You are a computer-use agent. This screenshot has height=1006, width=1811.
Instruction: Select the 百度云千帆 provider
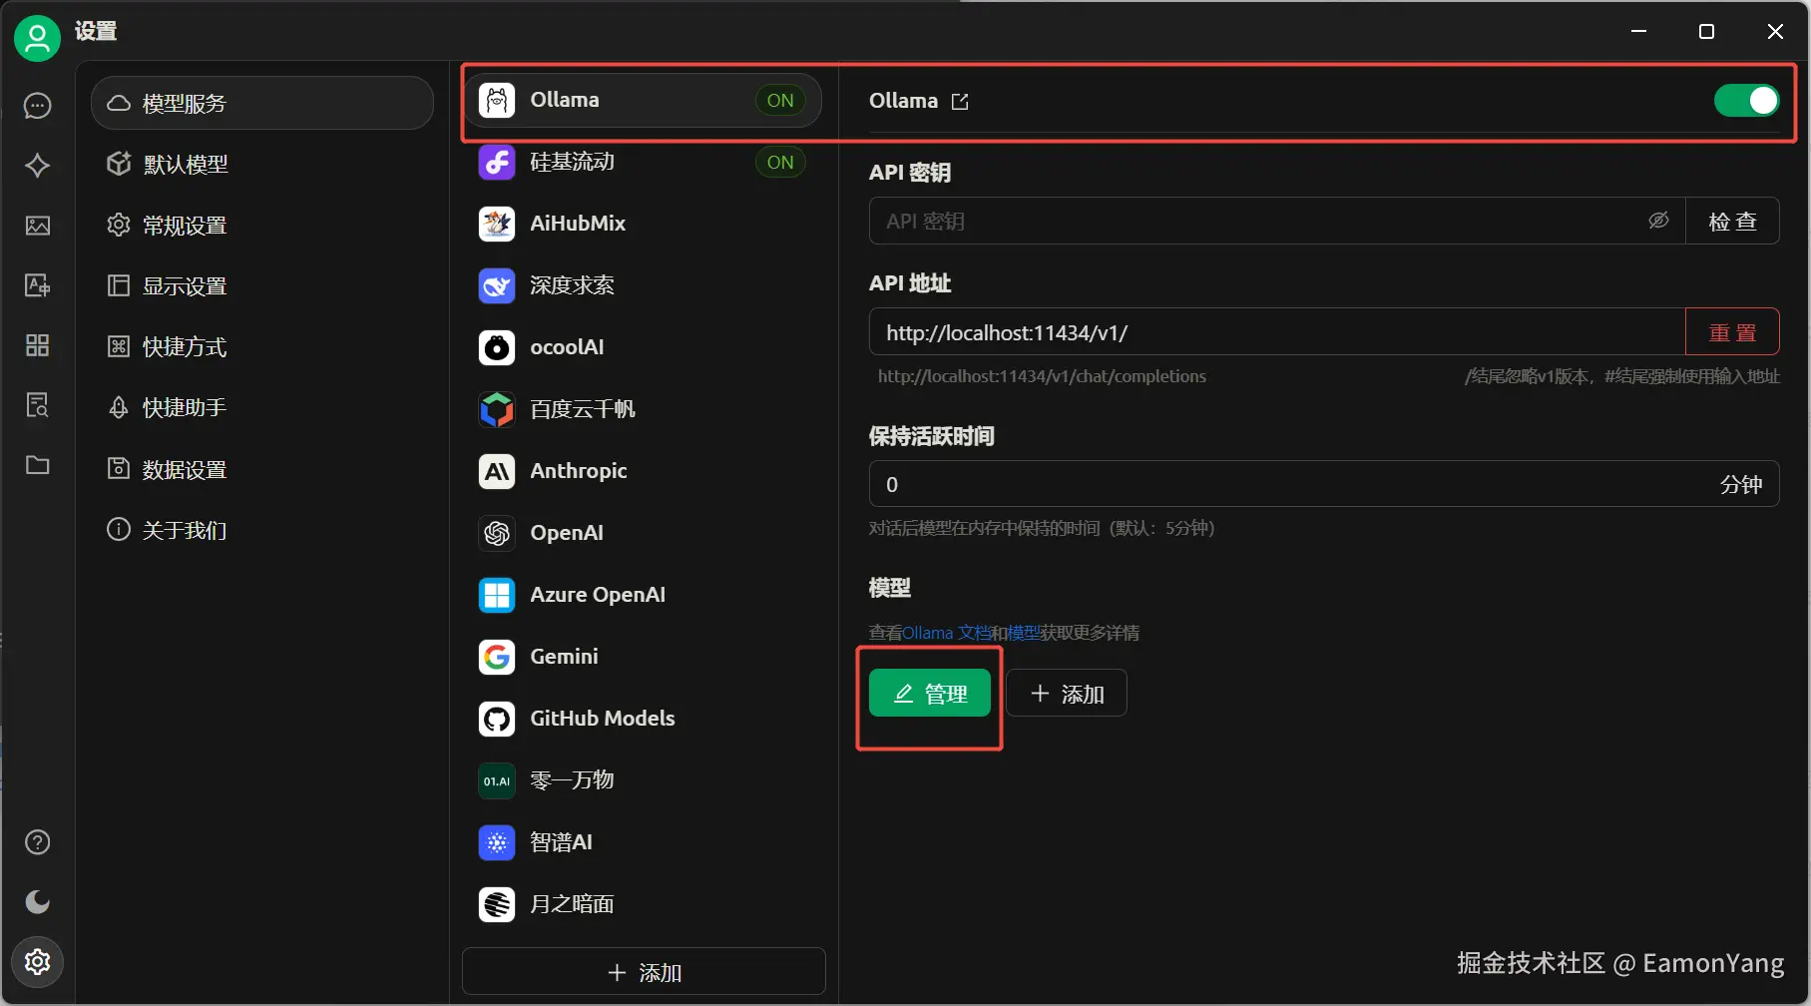click(644, 409)
